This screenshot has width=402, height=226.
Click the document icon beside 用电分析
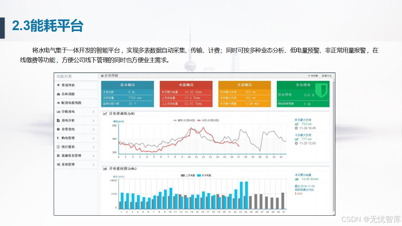point(58,121)
